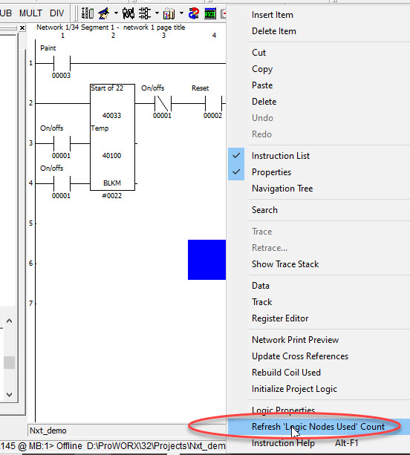Open dropdown arrow beside ladder grid icon

point(157,13)
